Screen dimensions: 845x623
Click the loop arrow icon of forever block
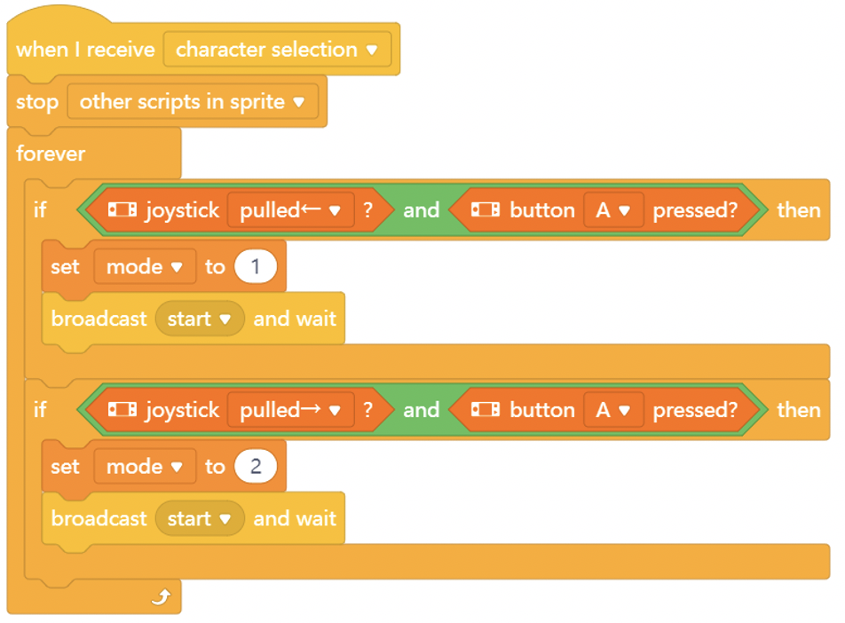161,596
